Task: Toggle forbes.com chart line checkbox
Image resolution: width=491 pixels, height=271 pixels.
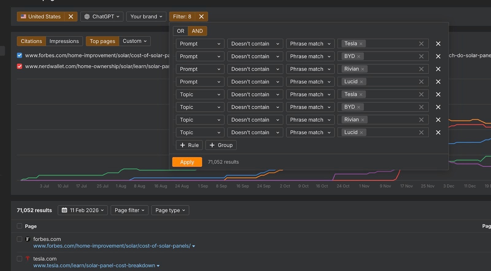Action: [20, 55]
